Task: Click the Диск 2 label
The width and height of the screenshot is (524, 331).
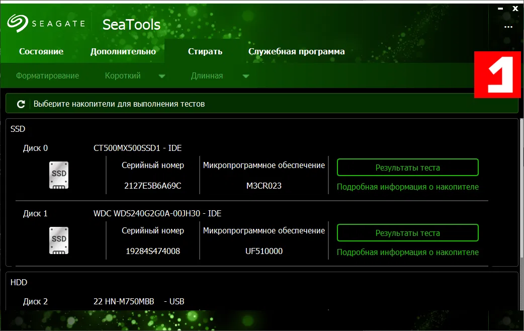Action: [35, 302]
